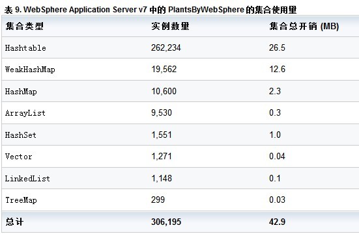
Task: Click the 306,195 total count value
Action: click(166, 222)
